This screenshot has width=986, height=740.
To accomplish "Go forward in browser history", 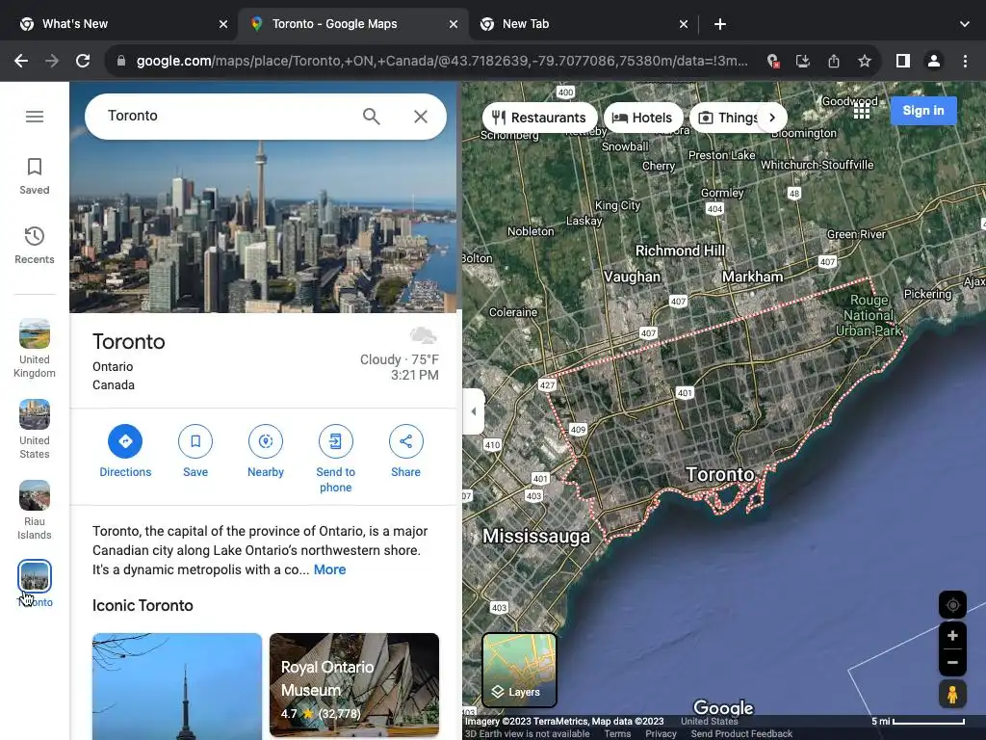I will [52, 61].
